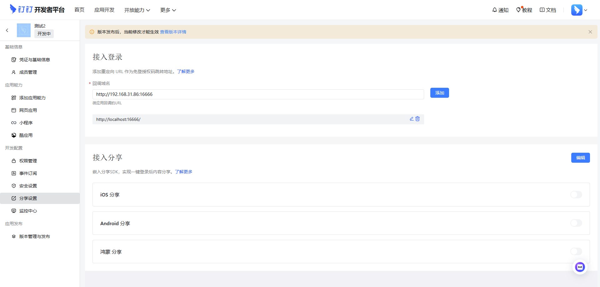The image size is (600, 287).
Task: Click the floating chat assistant icon
Action: (x=580, y=267)
